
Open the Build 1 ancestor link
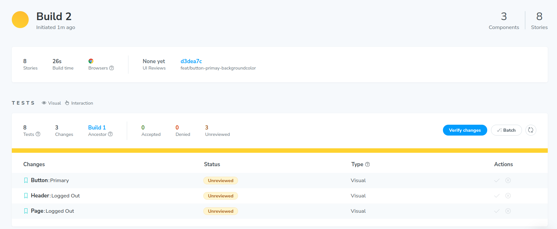(x=97, y=128)
